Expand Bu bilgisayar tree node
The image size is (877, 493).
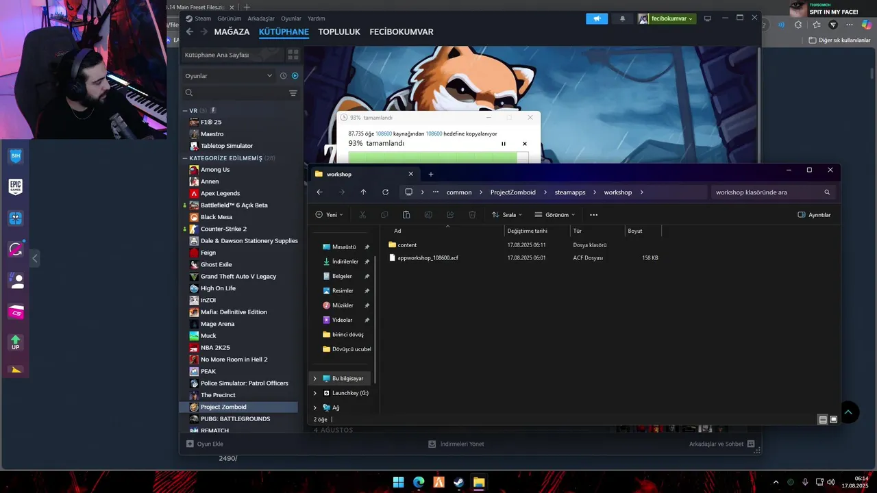coord(315,379)
